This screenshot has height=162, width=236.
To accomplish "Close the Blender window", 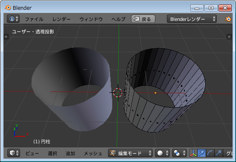I will (x=225, y=8).
